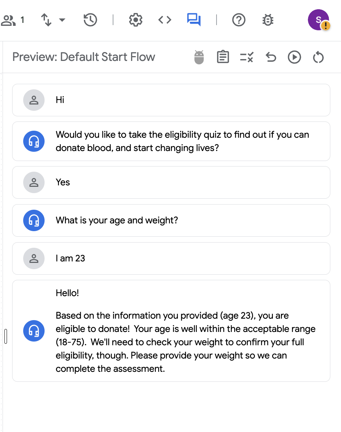
Task: Click the bug report icon in top bar
Action: coord(268,20)
